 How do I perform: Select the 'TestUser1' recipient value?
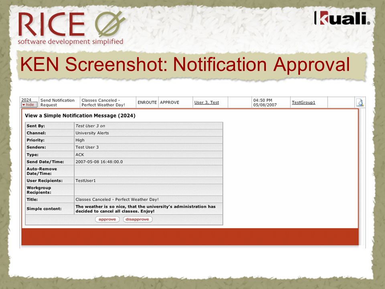[85, 181]
